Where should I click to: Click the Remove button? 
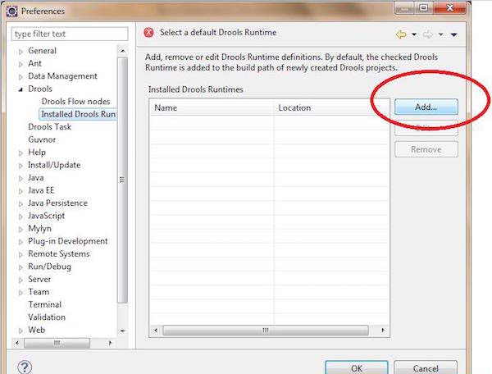(426, 149)
